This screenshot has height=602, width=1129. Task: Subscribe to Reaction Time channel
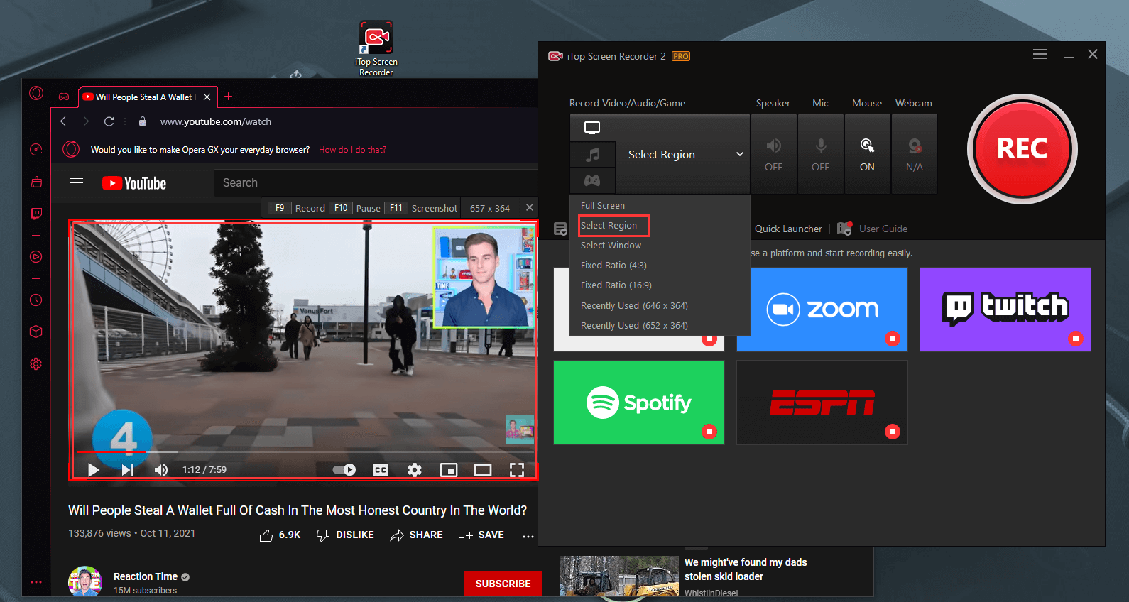click(503, 584)
